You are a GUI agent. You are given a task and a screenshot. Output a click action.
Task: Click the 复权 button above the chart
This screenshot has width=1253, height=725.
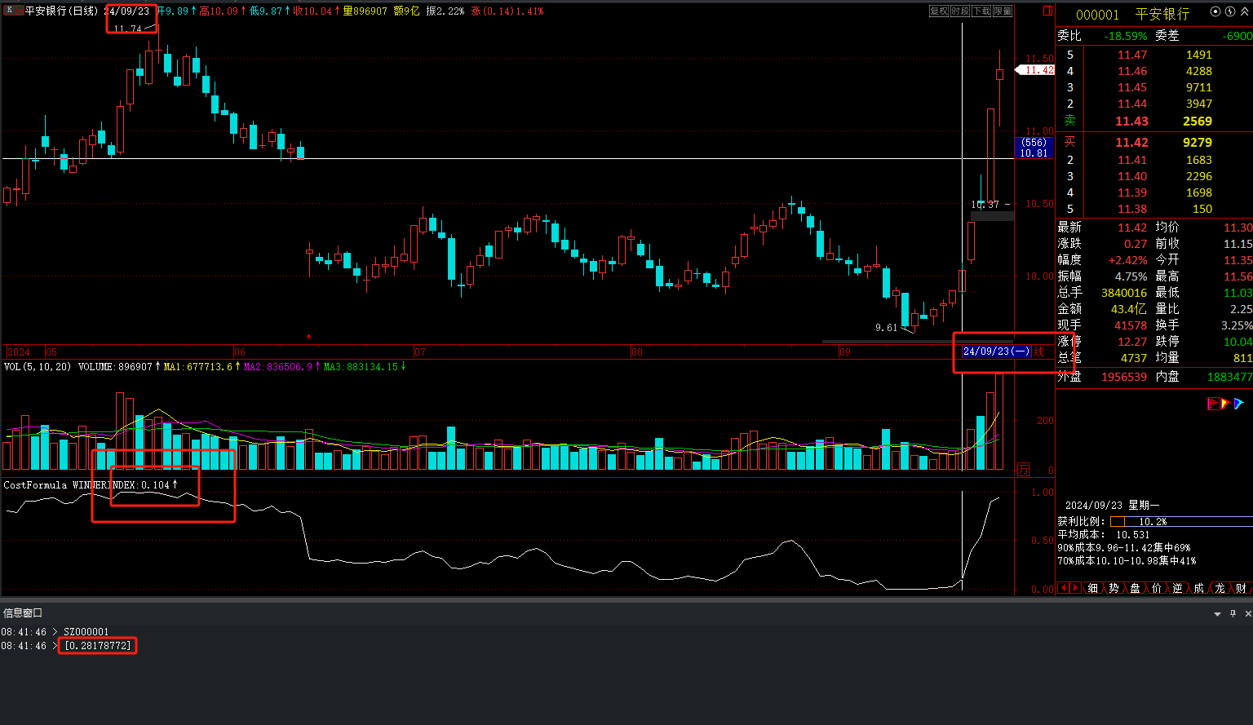(x=939, y=11)
